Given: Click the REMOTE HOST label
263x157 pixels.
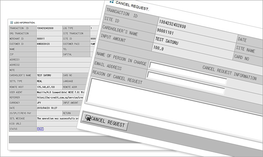Looking at the screenshot, I should pyautogui.click(x=17, y=87).
